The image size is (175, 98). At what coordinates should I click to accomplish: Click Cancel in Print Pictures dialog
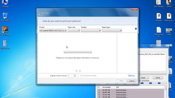132,81
